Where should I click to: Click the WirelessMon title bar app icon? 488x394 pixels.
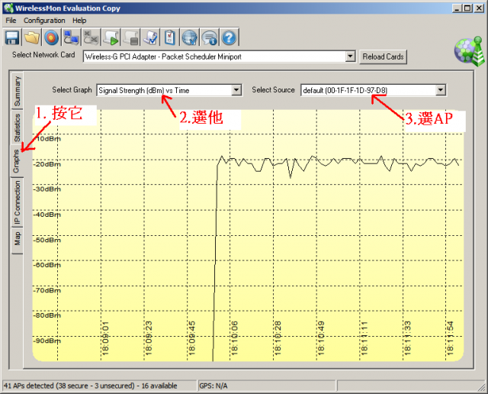point(8,8)
